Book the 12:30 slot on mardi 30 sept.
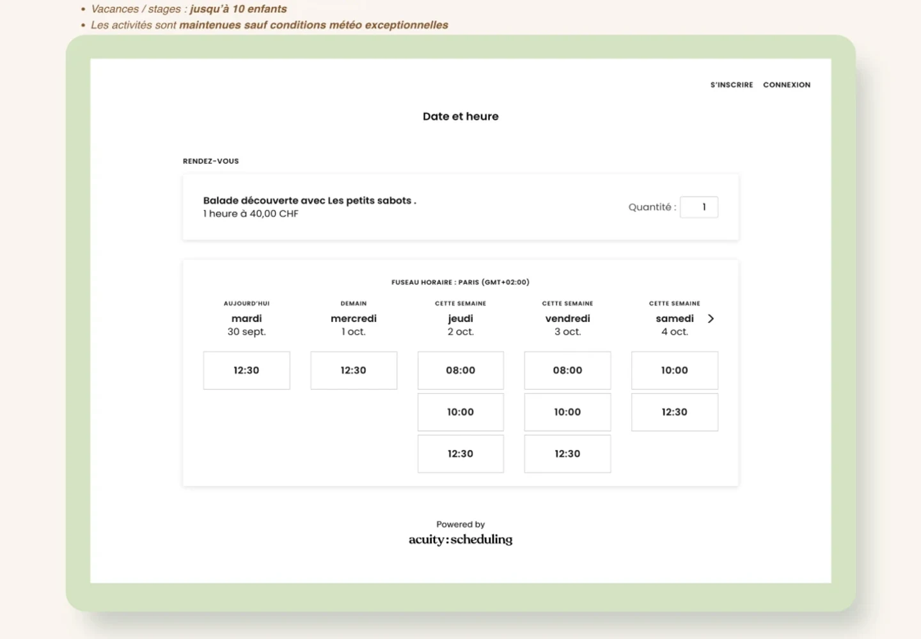Screen dimensions: 921x639 coord(246,371)
